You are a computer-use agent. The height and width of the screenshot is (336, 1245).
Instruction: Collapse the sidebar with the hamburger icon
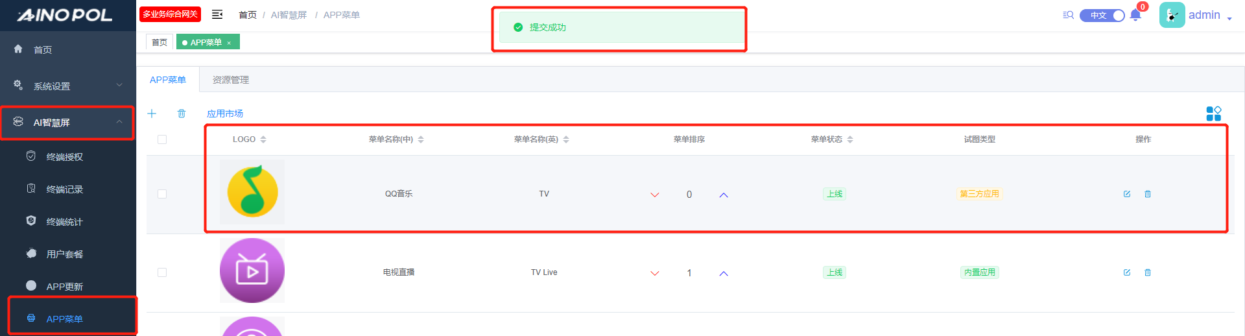tap(217, 14)
